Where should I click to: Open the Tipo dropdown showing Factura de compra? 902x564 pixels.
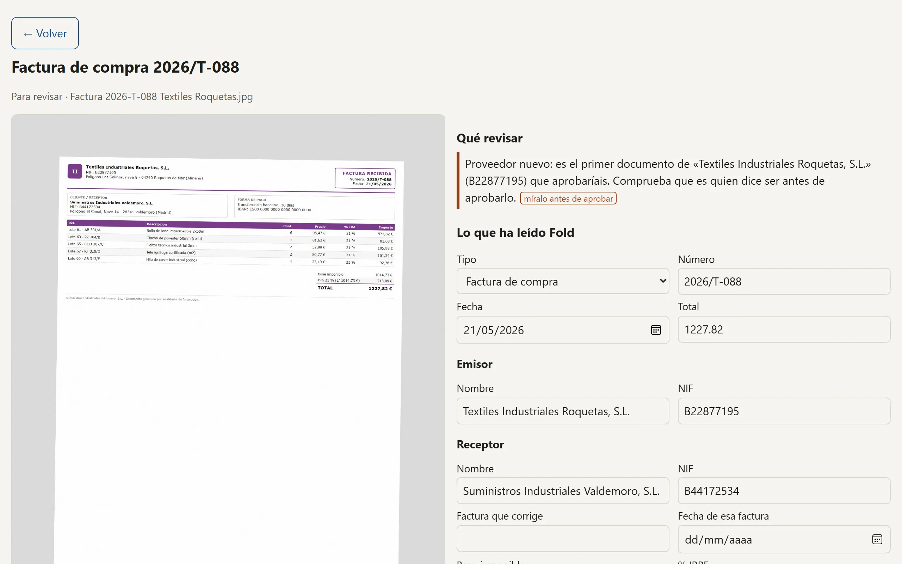tap(563, 281)
